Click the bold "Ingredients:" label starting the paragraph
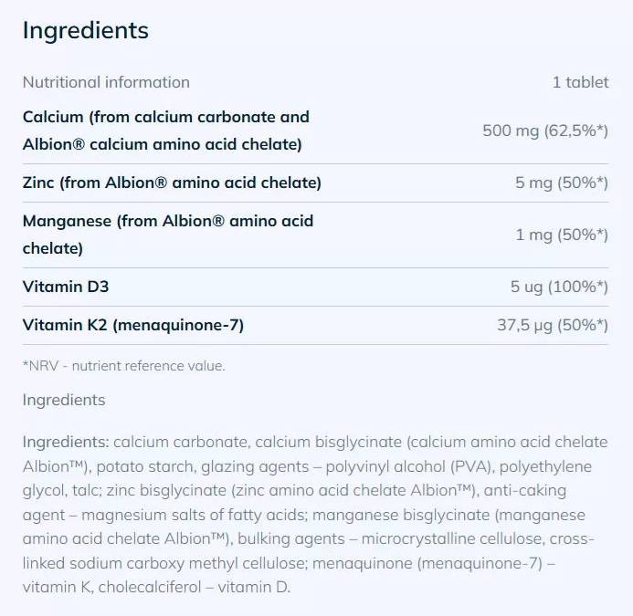 tap(66, 443)
